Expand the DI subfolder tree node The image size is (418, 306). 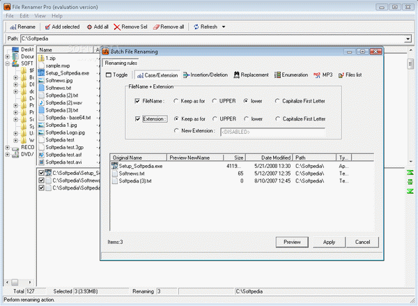click(16, 84)
